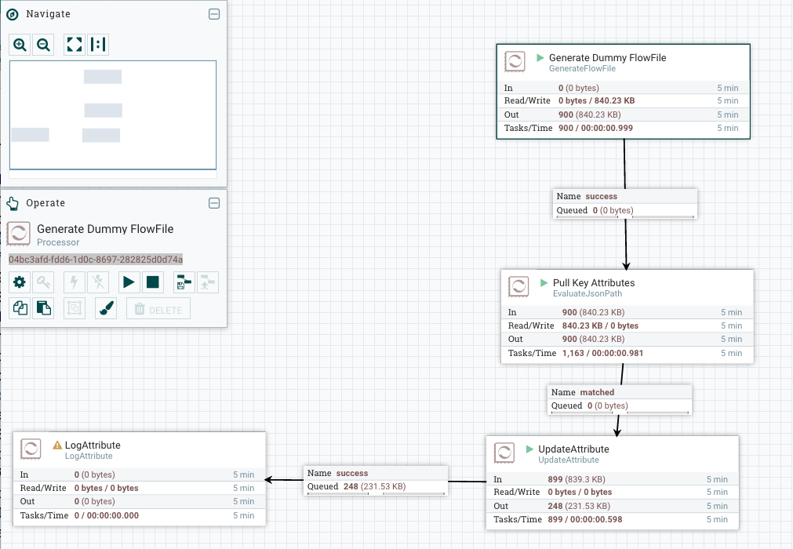The height and width of the screenshot is (549, 793).
Task: Open change color with the paintbrush icon
Action: click(x=106, y=309)
